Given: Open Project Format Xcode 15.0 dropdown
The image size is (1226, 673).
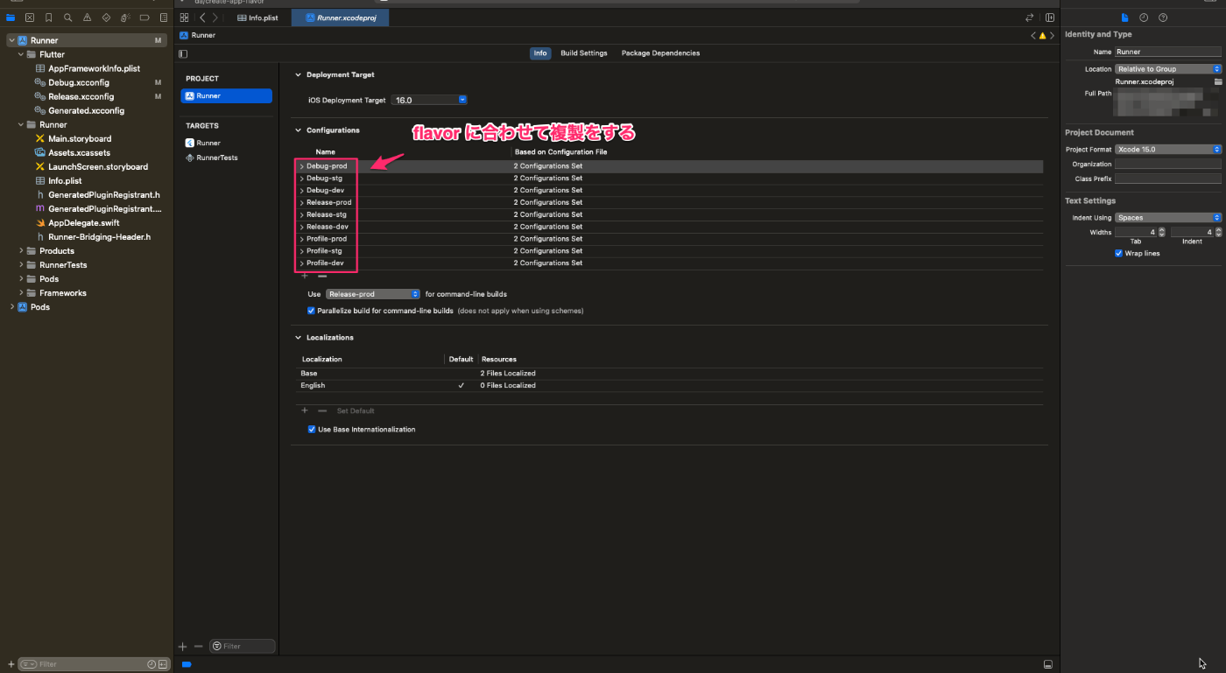Looking at the screenshot, I should coord(1168,150).
